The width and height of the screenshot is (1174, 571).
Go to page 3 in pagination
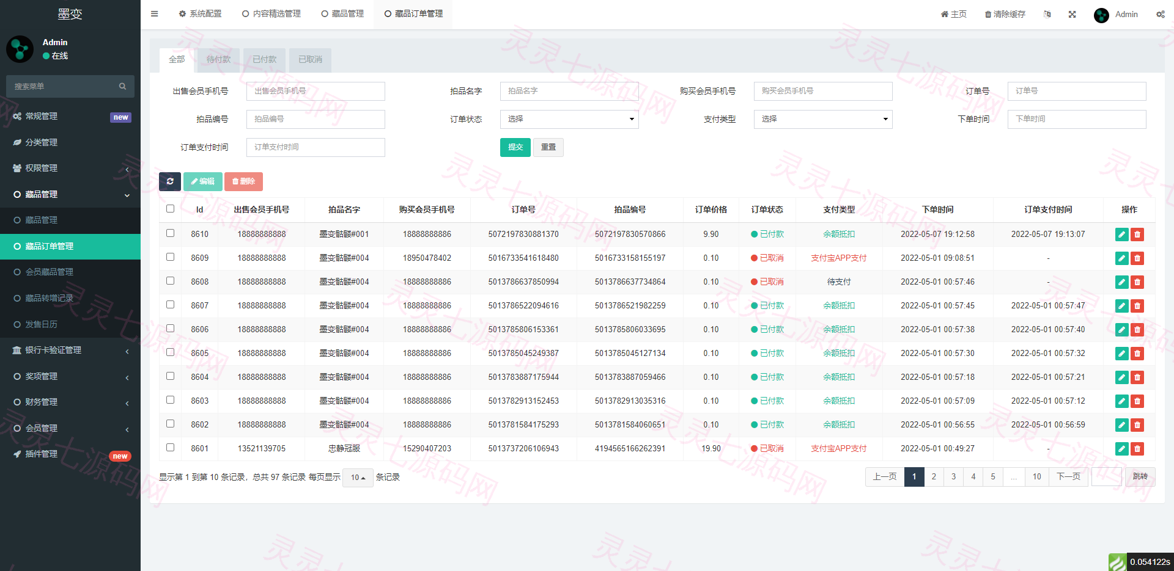click(x=953, y=477)
